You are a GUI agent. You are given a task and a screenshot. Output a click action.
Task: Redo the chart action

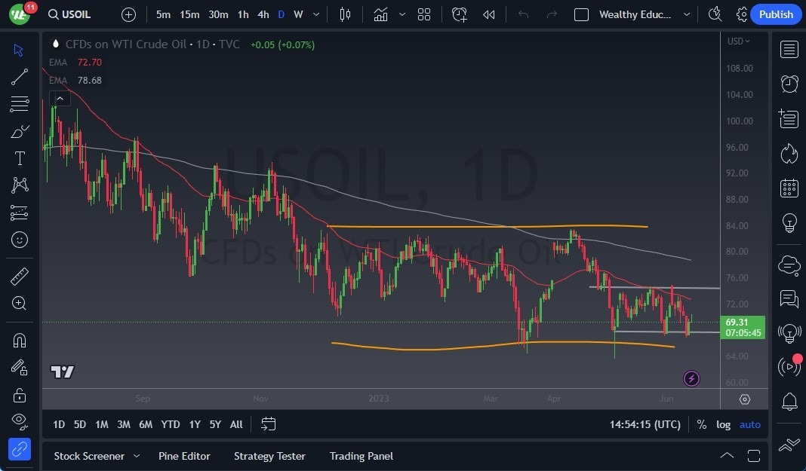[552, 14]
